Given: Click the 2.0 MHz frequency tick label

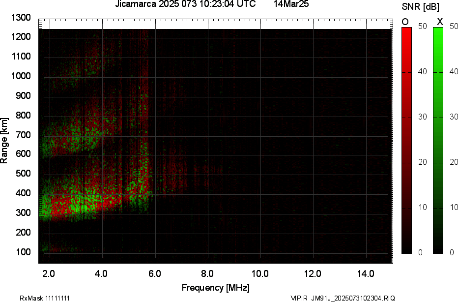Looking at the screenshot, I should (x=49, y=273).
